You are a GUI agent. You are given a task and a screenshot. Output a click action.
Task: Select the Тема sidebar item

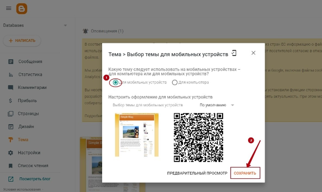pos(23,140)
